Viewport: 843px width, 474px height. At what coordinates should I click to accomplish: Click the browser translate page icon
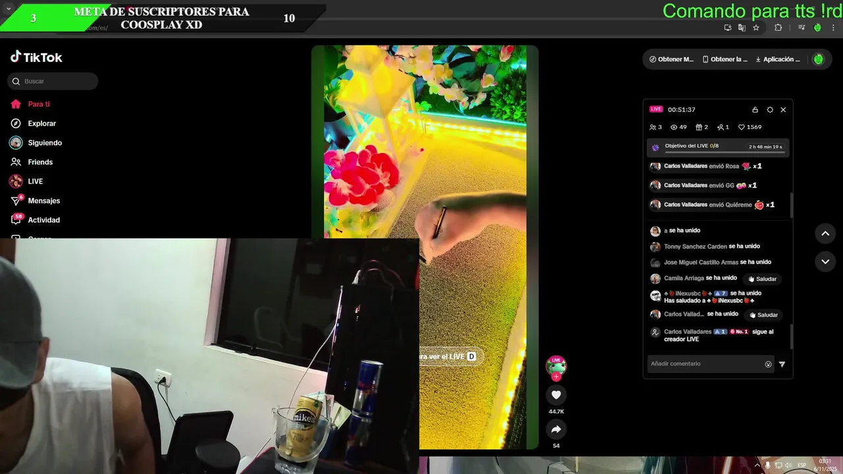coord(742,28)
